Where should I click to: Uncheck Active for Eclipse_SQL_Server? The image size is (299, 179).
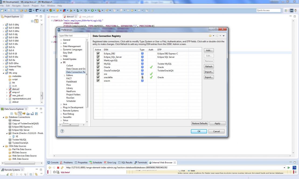(98, 57)
